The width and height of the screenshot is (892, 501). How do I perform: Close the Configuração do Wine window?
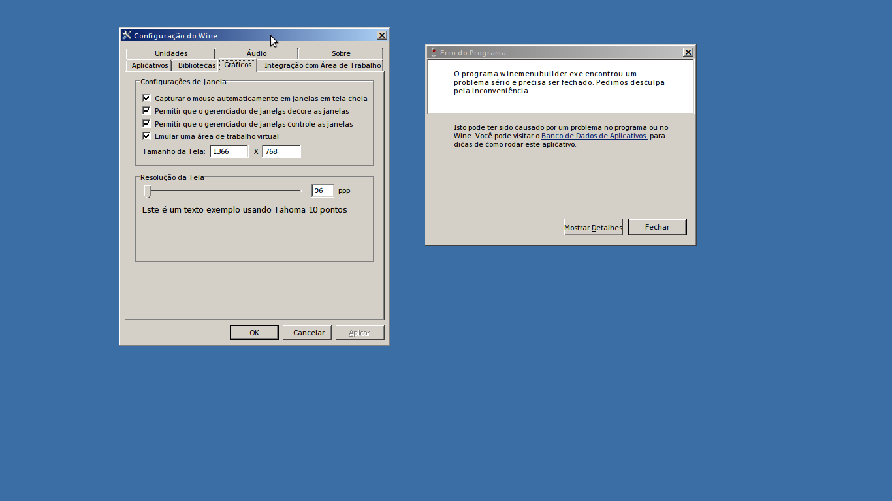coord(382,35)
